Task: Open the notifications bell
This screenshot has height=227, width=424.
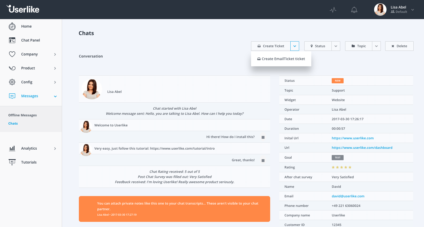Action: pyautogui.click(x=354, y=10)
